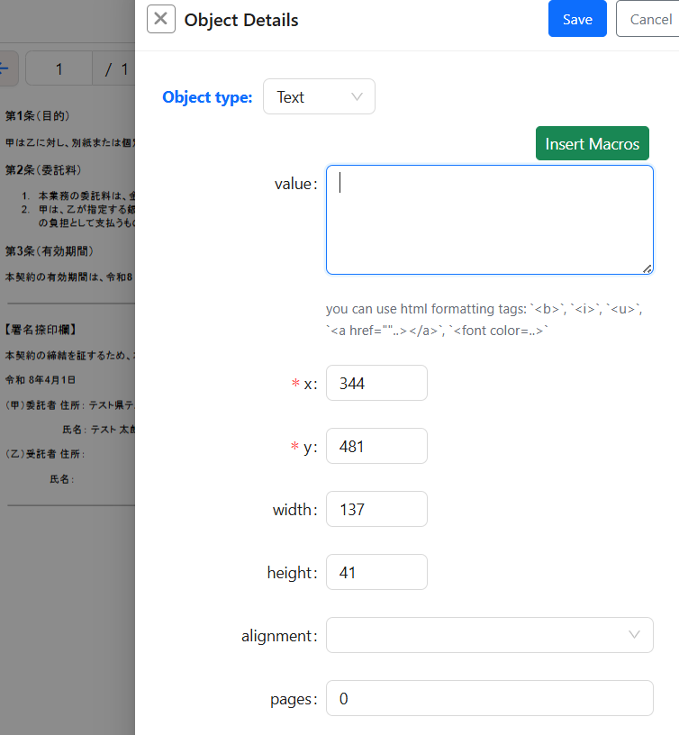Click the page number box in viewer
679x735 pixels.
(x=59, y=69)
